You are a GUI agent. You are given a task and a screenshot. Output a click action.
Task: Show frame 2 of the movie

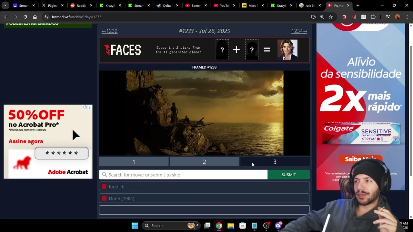(204, 162)
